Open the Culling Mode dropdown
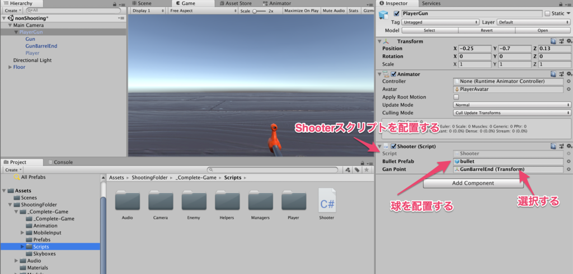 (512, 113)
